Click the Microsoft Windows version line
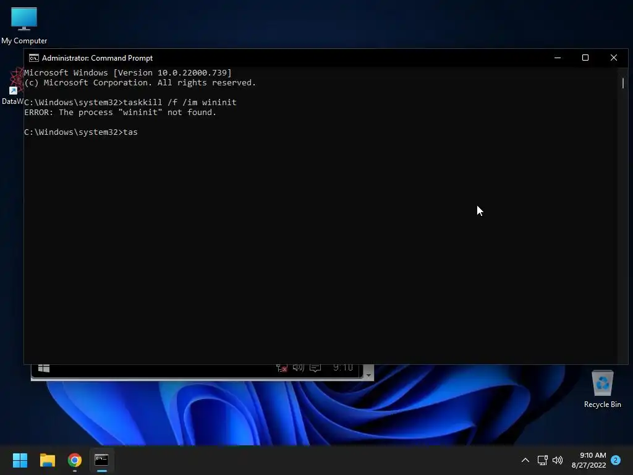The width and height of the screenshot is (633, 475). (x=128, y=73)
